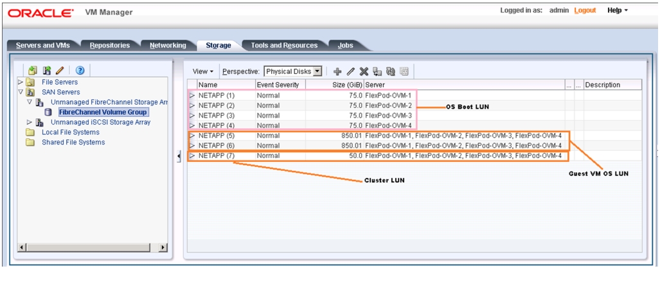The image size is (660, 282).
Task: Click the pencil edit icon in left panel toolbar
Action: coord(60,70)
